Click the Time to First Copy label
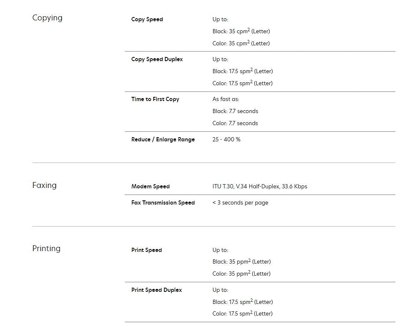402x323 pixels. pyautogui.click(x=155, y=99)
